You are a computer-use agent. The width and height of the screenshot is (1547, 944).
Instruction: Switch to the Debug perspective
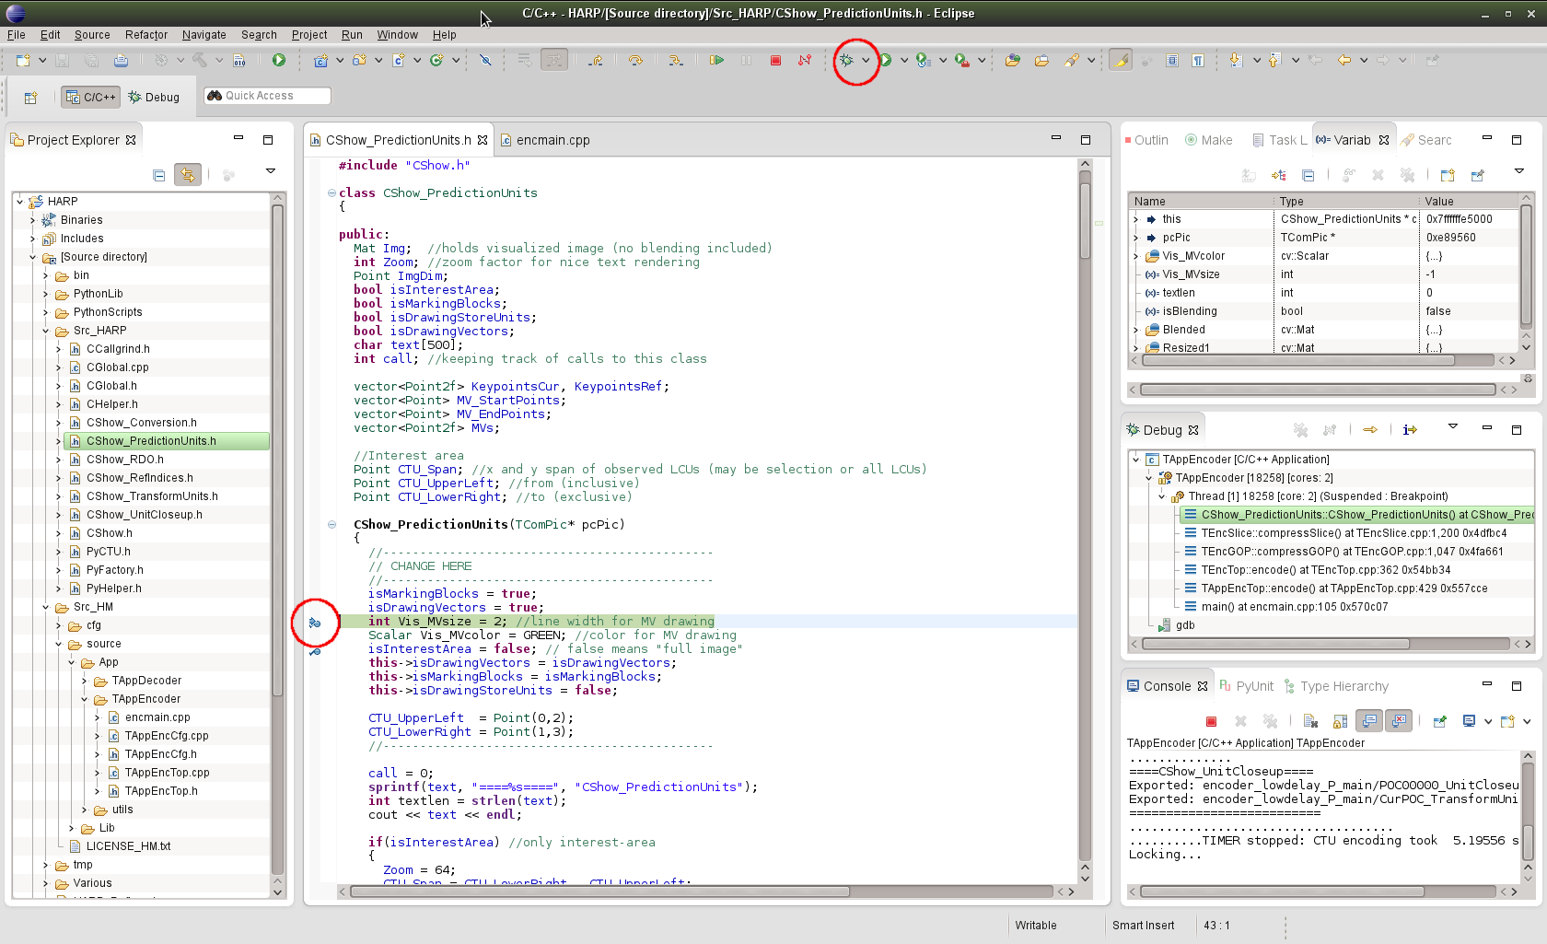(x=154, y=97)
